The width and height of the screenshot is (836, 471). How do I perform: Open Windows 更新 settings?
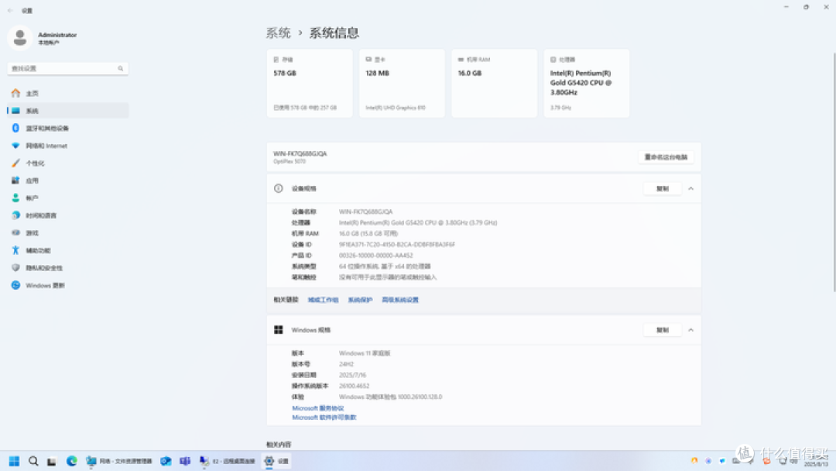pos(67,285)
